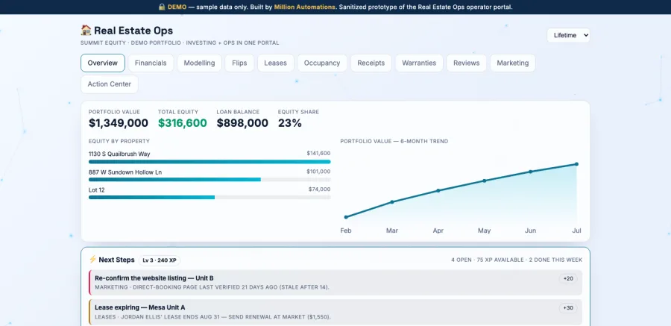Switch to the Warranties tab
This screenshot has width=671, height=326.
[419, 63]
